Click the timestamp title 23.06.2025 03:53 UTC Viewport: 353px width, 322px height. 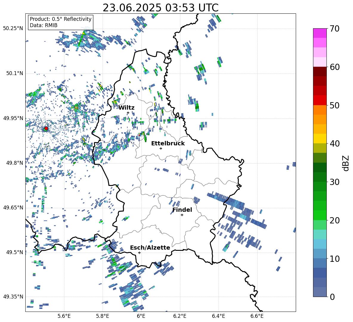[160, 8]
